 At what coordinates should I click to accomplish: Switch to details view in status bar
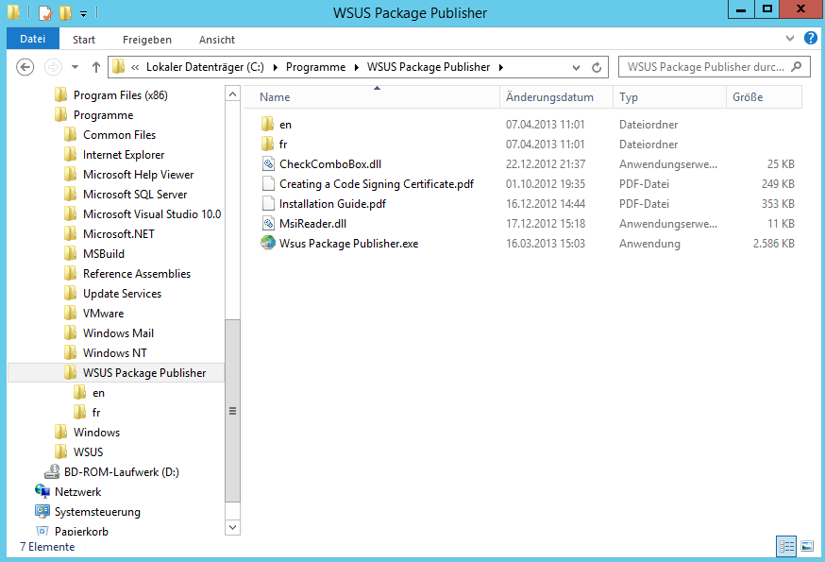tap(786, 546)
